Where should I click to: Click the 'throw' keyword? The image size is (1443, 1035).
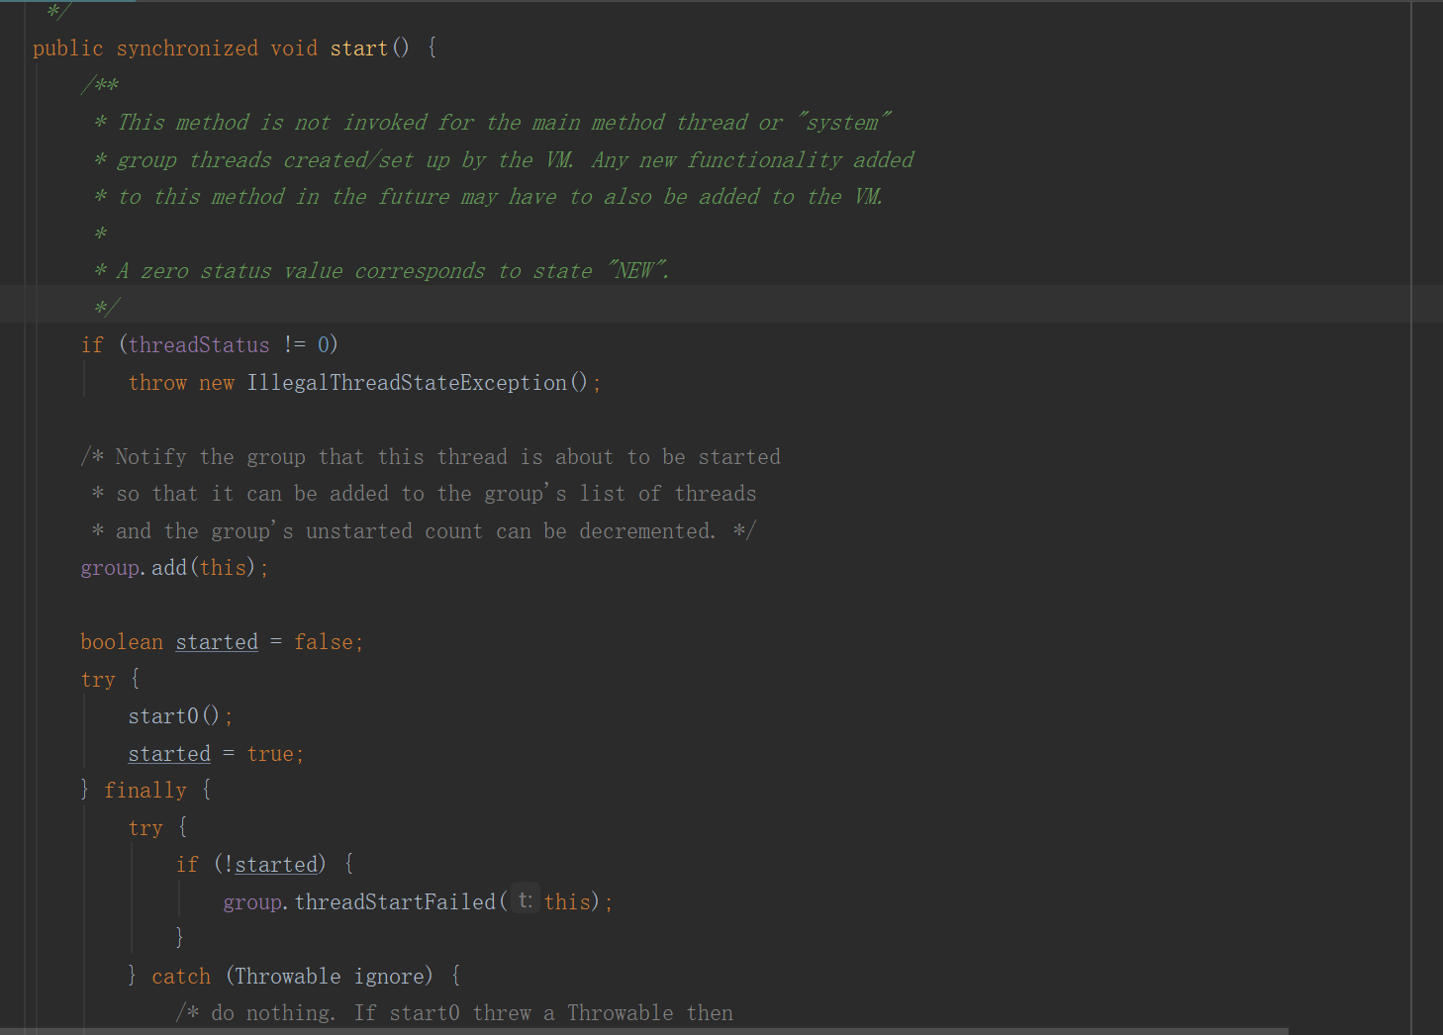[157, 383]
